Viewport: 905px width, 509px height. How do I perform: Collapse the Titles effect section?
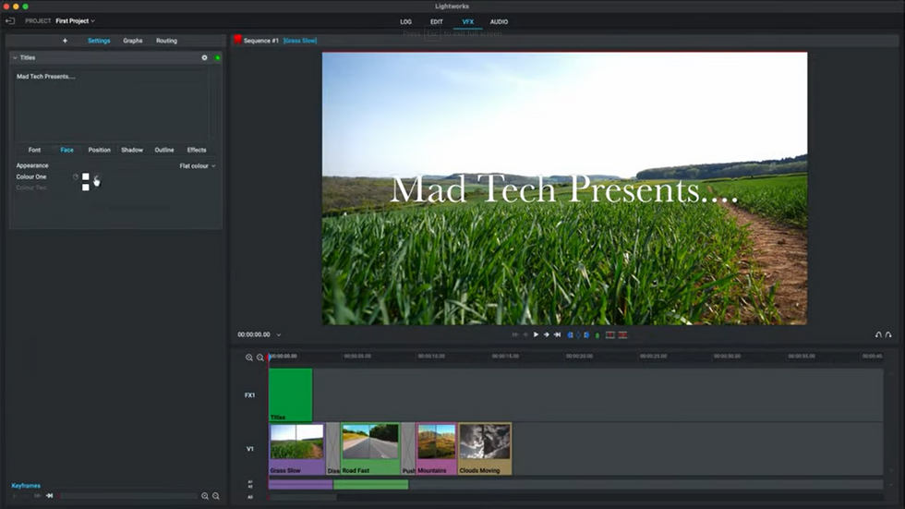click(15, 57)
